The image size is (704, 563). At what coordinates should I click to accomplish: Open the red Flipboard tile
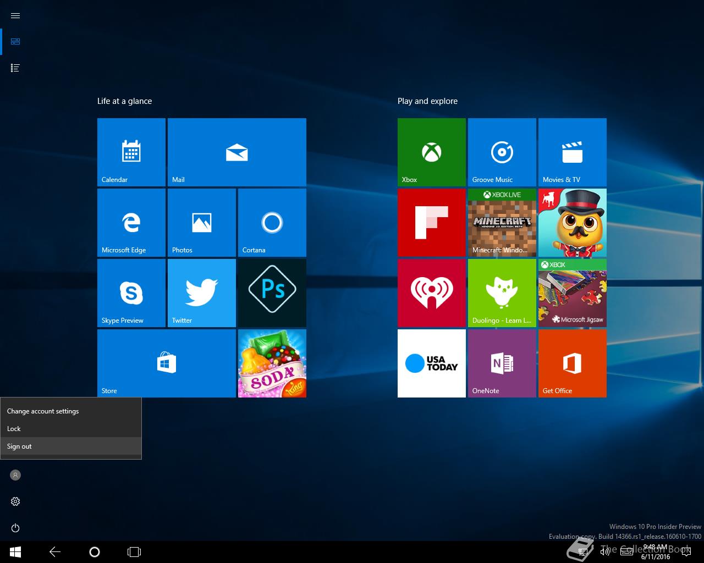pos(432,223)
